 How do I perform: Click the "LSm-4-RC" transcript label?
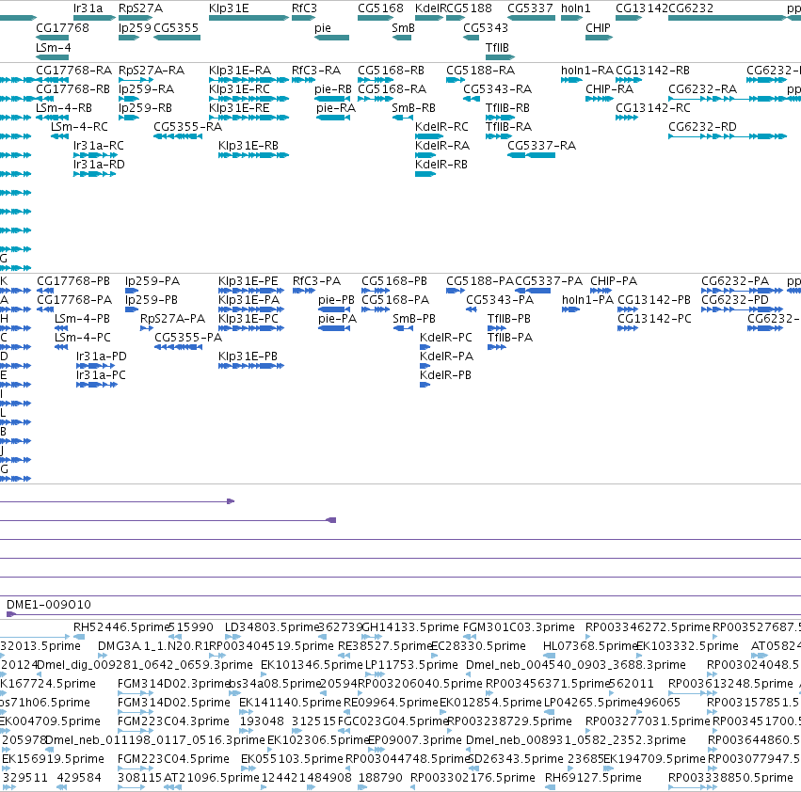click(x=79, y=127)
